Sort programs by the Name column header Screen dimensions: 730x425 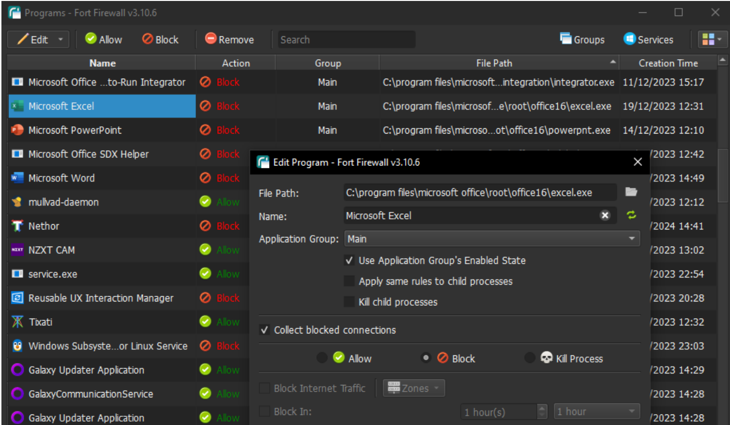(102, 63)
